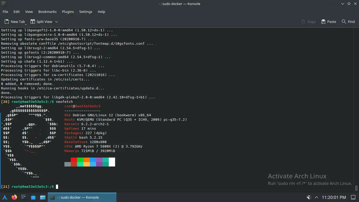Expand hidden system tray icons arrow
The width and height of the screenshot is (359, 202).
point(316,197)
